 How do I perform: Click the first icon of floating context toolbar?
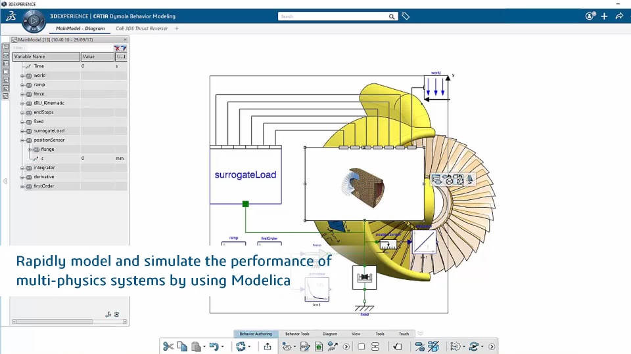coord(436,180)
